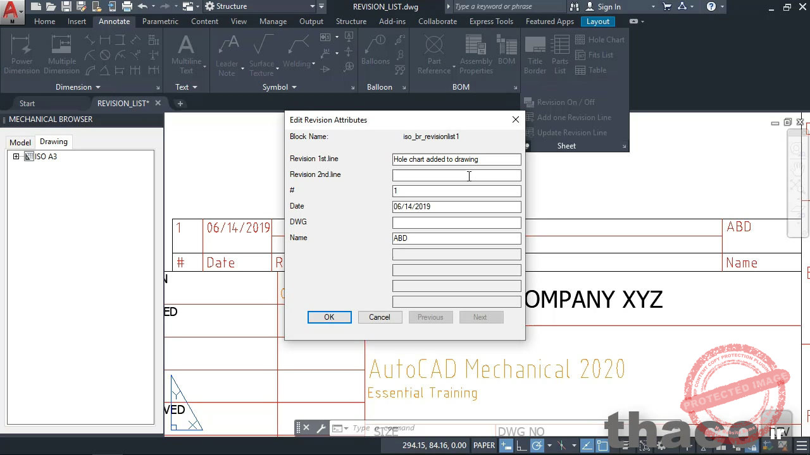
Task: Open the Express Tools ribbon tab
Action: tap(491, 21)
